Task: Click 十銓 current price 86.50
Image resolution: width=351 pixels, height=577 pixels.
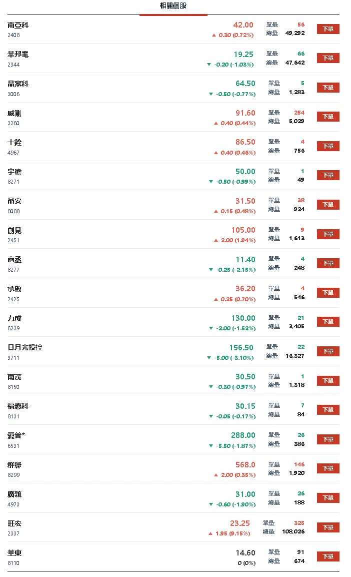Action: 244,142
